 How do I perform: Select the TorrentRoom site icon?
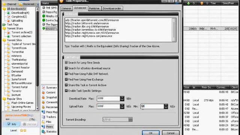pos(9,48)
